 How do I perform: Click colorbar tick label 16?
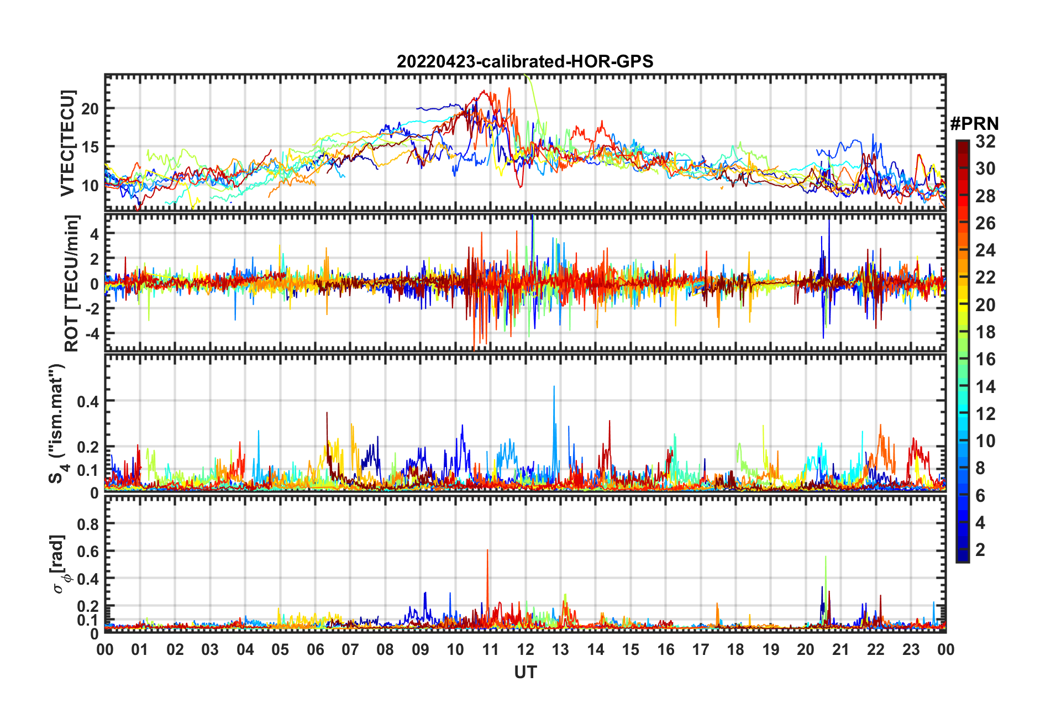coord(985,359)
